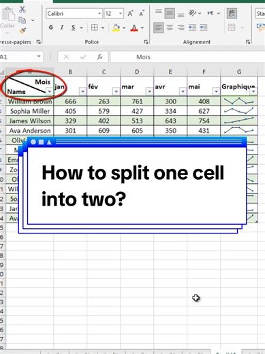
Task: Toggle underline S formatting
Action: [74, 28]
